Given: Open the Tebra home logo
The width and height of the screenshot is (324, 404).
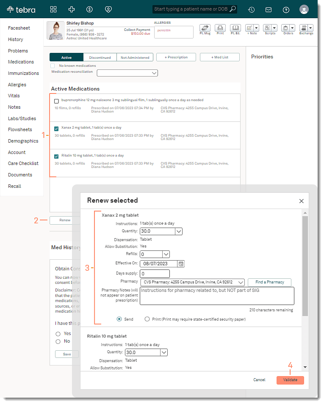Looking at the screenshot, I should [21, 10].
